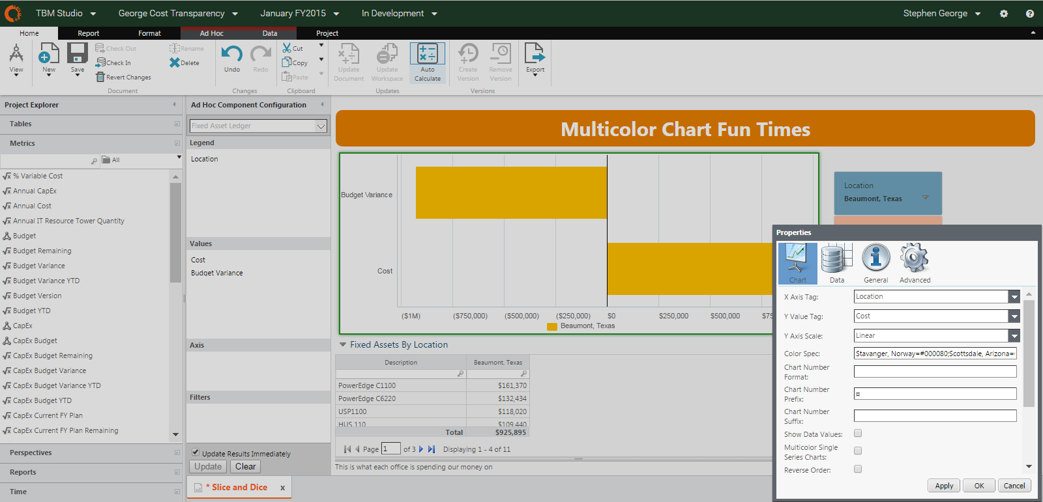
Task: Open Data icon in Properties
Action: click(x=837, y=263)
